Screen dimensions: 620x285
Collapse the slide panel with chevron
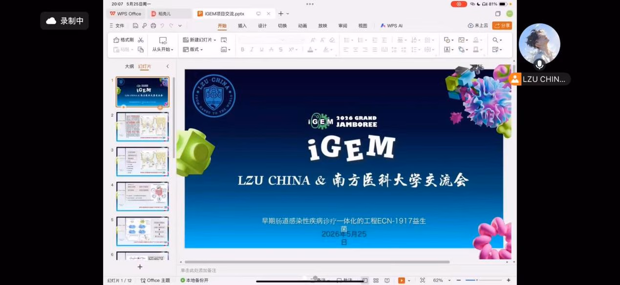[168, 66]
